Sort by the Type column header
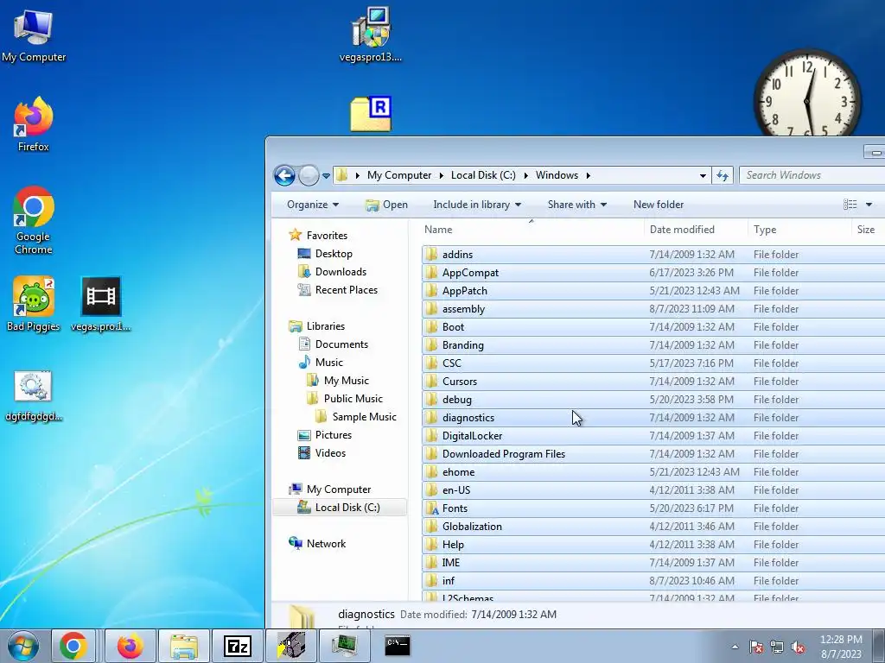Image resolution: width=885 pixels, height=663 pixels. click(799, 230)
